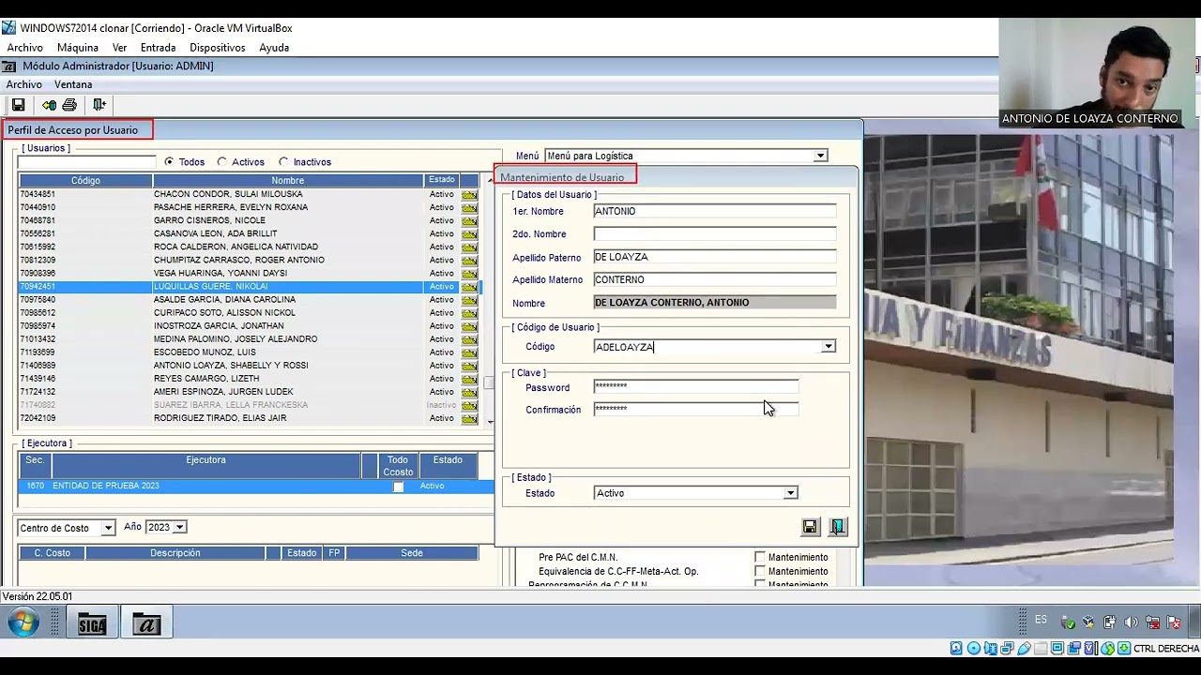
Task: Toggle Todo Costo checkbox for ENTIDAD DE PRUEBA
Action: point(398,487)
